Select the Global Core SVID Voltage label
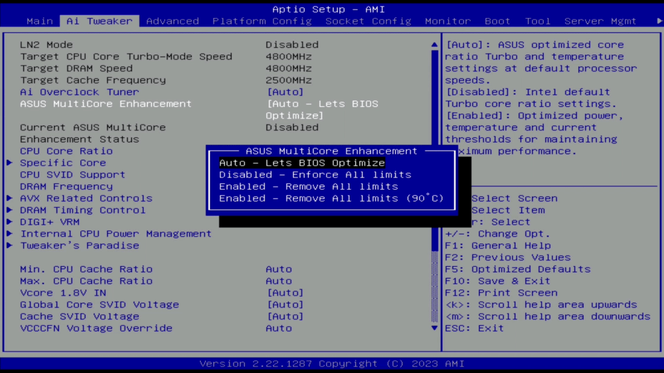 tap(99, 304)
